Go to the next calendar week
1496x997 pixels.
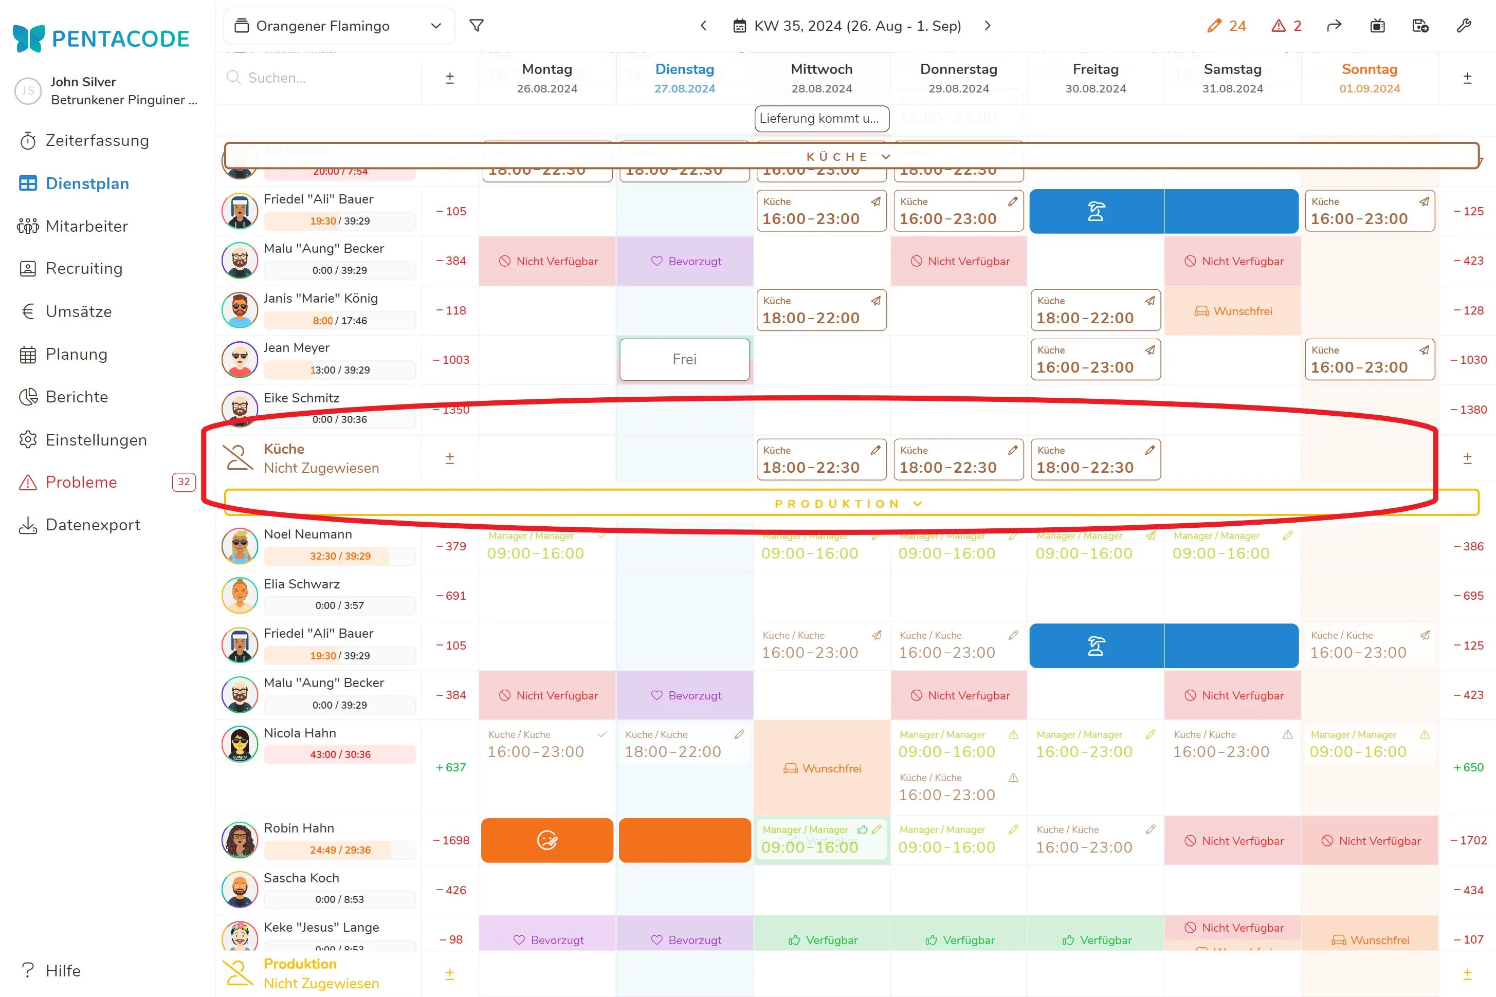click(x=987, y=25)
